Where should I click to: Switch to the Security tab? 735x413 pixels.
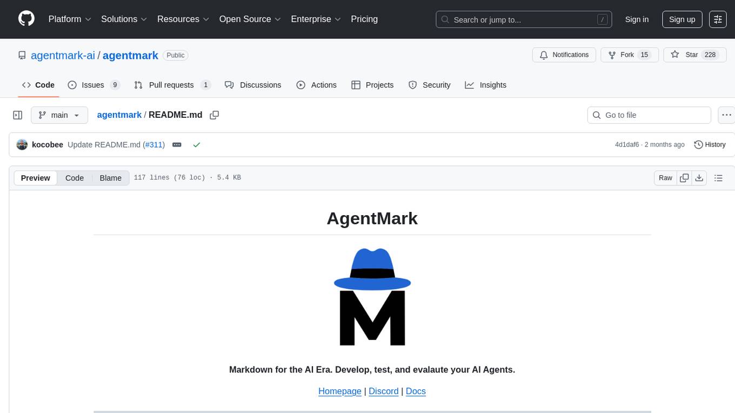(x=430, y=85)
